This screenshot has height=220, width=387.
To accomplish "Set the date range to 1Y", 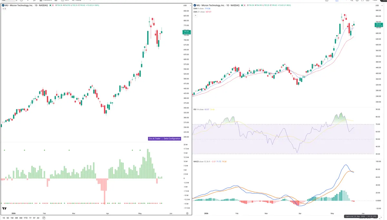I will 30,218.
